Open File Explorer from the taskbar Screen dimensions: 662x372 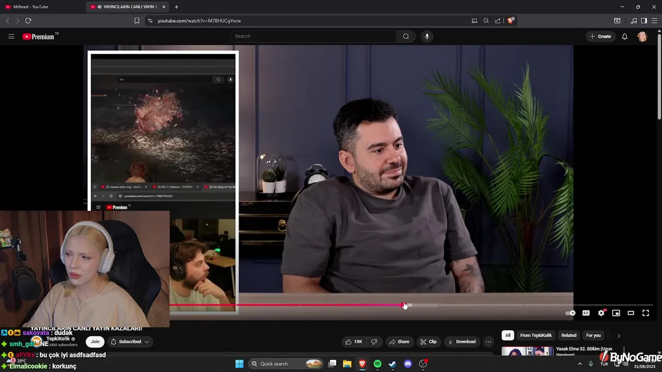pyautogui.click(x=347, y=364)
